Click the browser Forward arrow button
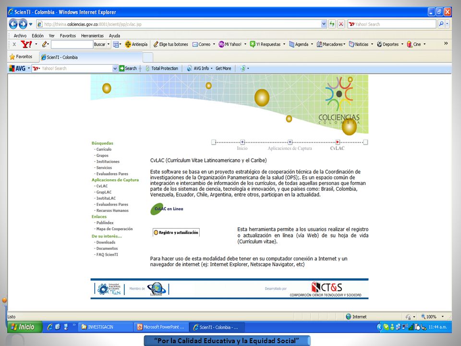 [x=23, y=24]
